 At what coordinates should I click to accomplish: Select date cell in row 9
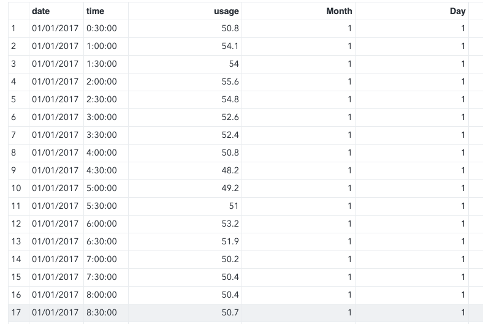pos(55,170)
